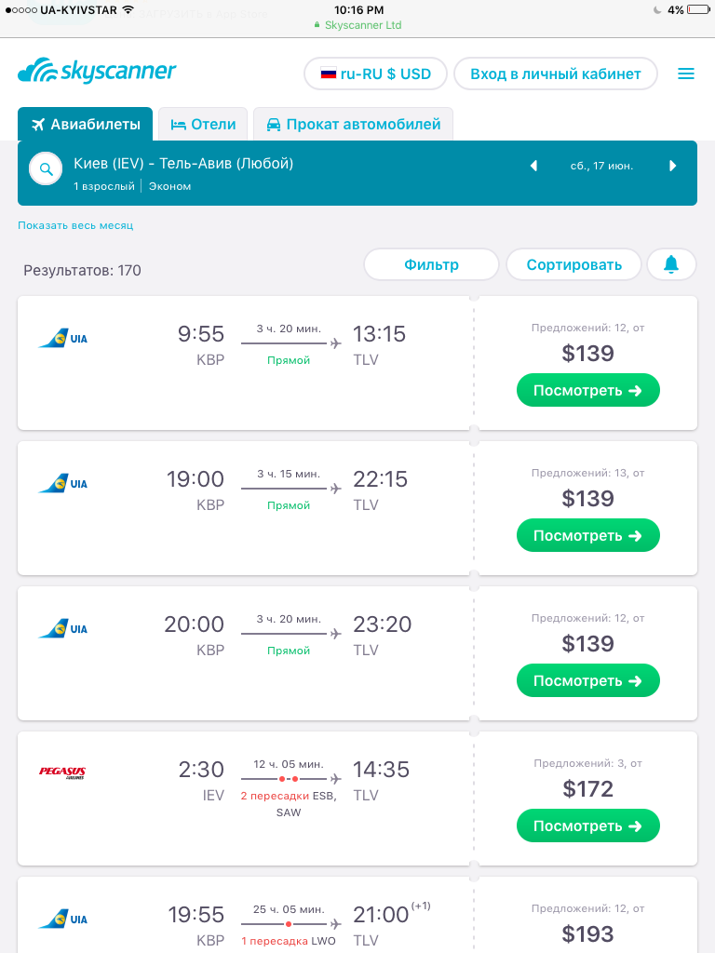
Task: Open ru-RU $ USD locale selector
Action: (x=376, y=74)
